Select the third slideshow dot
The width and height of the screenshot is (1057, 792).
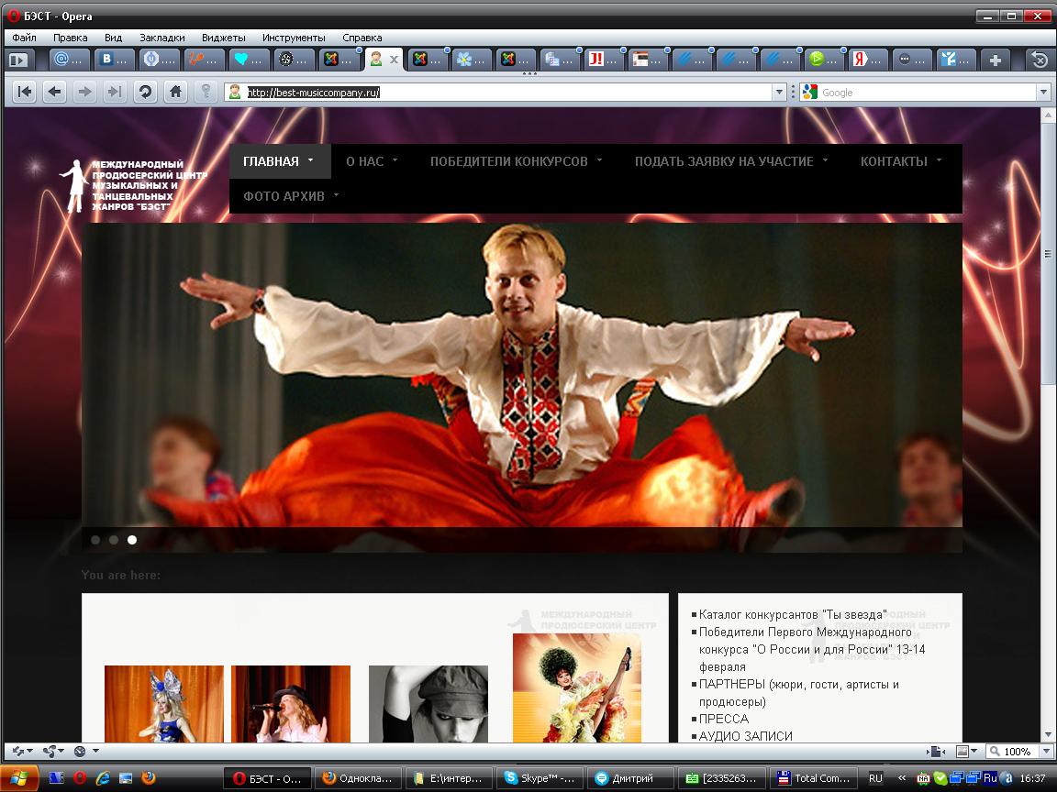click(132, 540)
